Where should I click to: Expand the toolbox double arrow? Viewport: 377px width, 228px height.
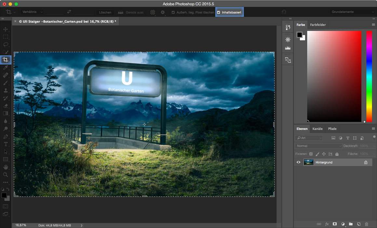(x=3, y=19)
